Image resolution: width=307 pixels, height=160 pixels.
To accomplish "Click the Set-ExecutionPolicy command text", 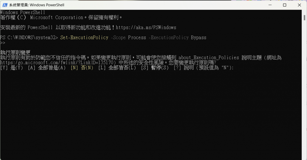I will coord(84,37).
